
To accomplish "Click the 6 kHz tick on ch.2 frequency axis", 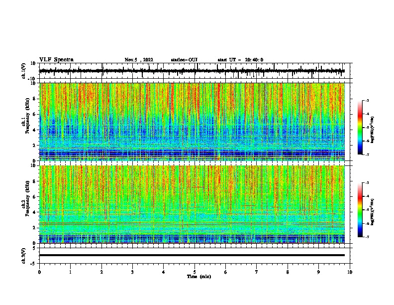I will tap(34, 197).
